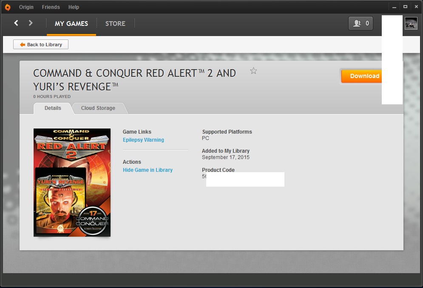This screenshot has height=288, width=423.
Task: Click the 'Product Code' label
Action: [218, 170]
